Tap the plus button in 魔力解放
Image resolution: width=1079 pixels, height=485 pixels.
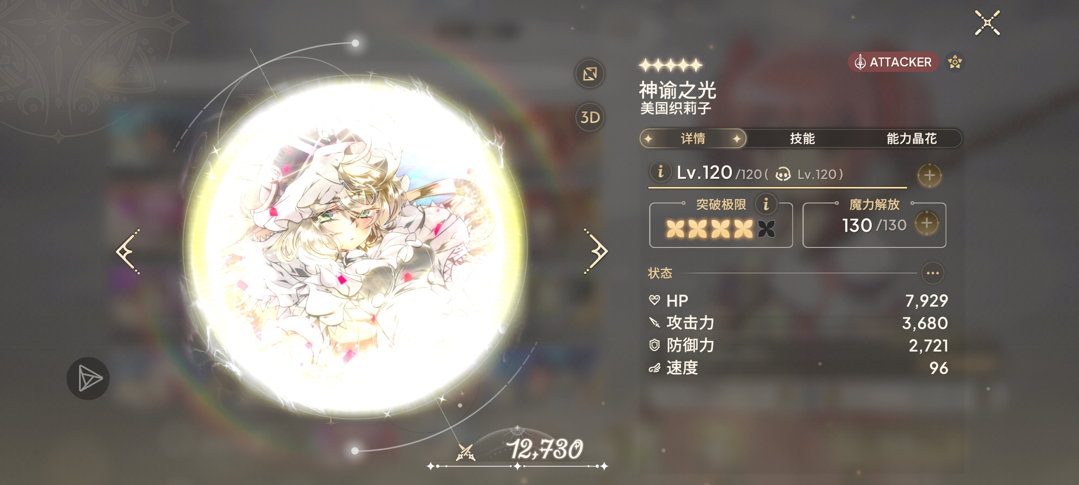click(x=927, y=223)
